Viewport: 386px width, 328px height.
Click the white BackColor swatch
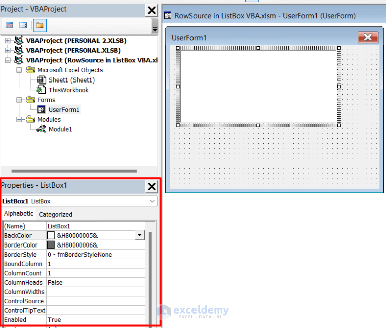[x=51, y=235]
